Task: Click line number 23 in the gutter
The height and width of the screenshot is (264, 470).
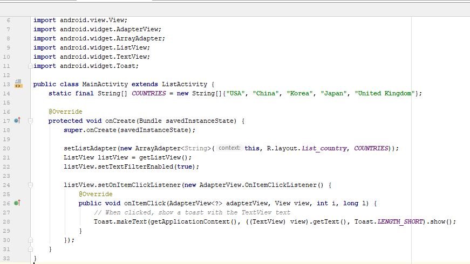Action: click(x=6, y=176)
